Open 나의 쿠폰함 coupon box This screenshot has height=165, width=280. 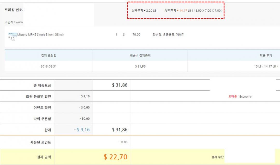(x=40, y=119)
